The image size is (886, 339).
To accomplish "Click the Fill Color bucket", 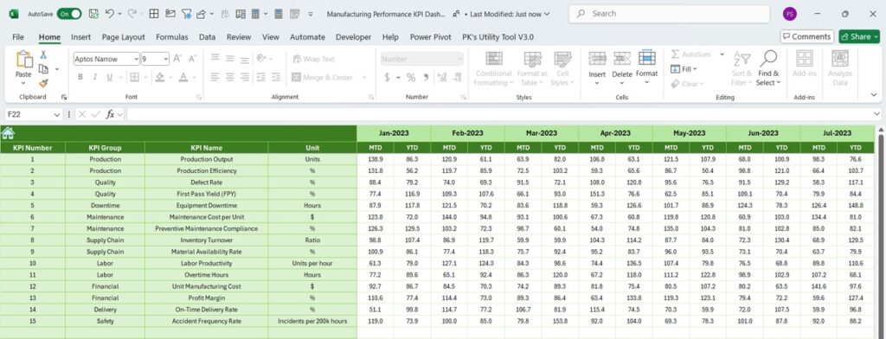I will coord(160,78).
